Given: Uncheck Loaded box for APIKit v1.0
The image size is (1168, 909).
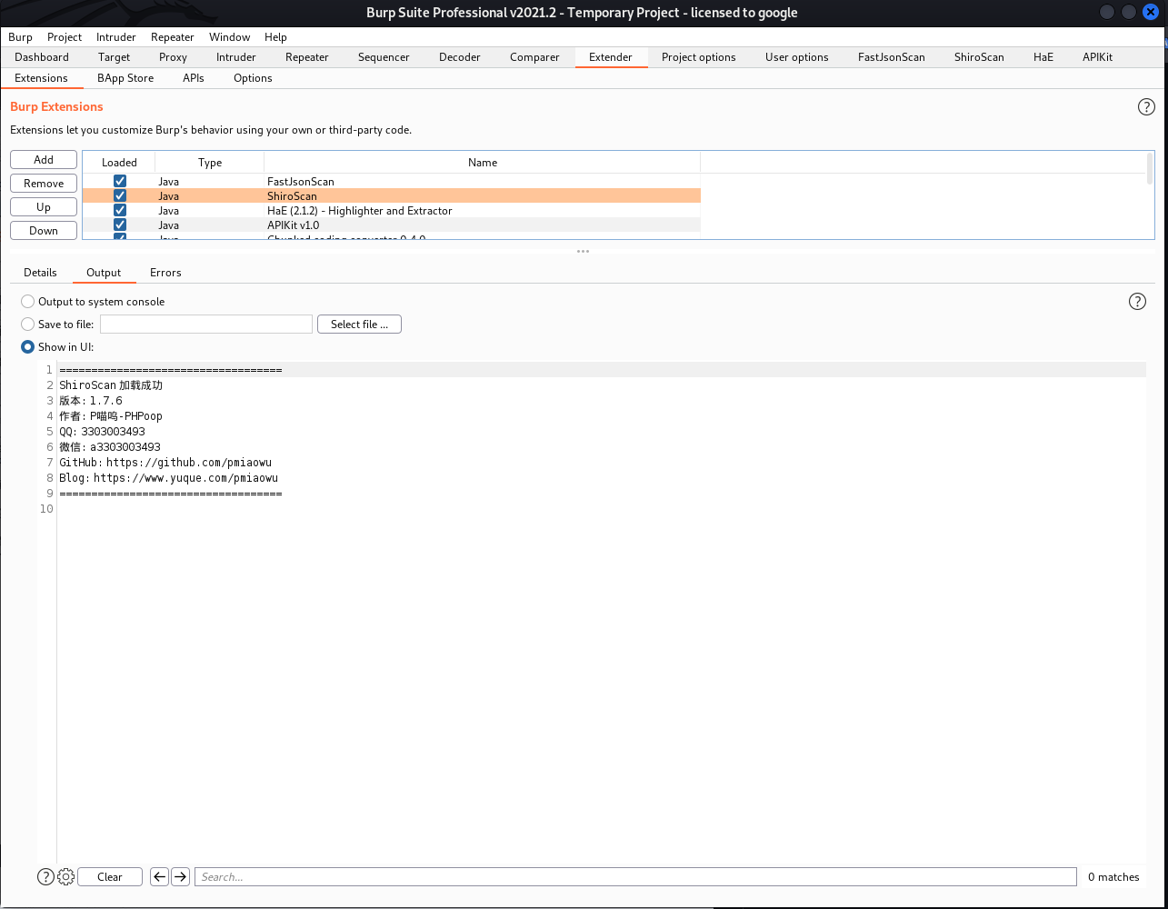Looking at the screenshot, I should point(119,225).
